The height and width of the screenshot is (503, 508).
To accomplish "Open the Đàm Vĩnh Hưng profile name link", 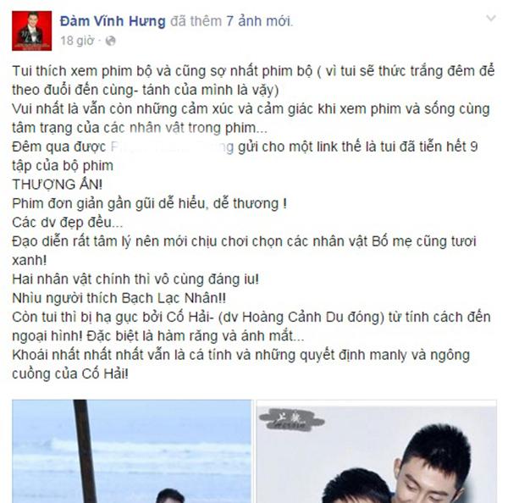I will point(113,21).
